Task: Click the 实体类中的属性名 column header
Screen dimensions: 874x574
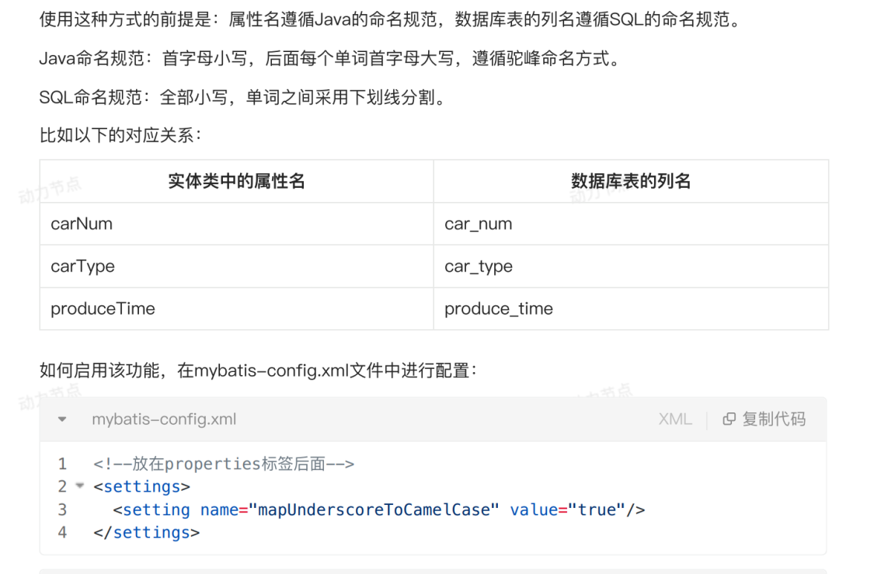Action: click(x=236, y=182)
